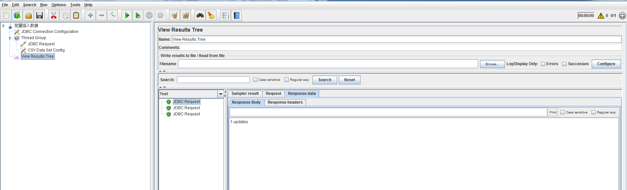Image resolution: width=627 pixels, height=190 pixels.
Task: Click the Paste clipboard icon
Action: click(x=76, y=15)
